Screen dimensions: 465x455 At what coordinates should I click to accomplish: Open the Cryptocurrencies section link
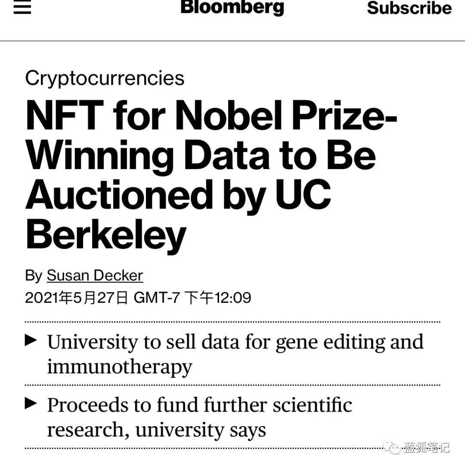[105, 78]
